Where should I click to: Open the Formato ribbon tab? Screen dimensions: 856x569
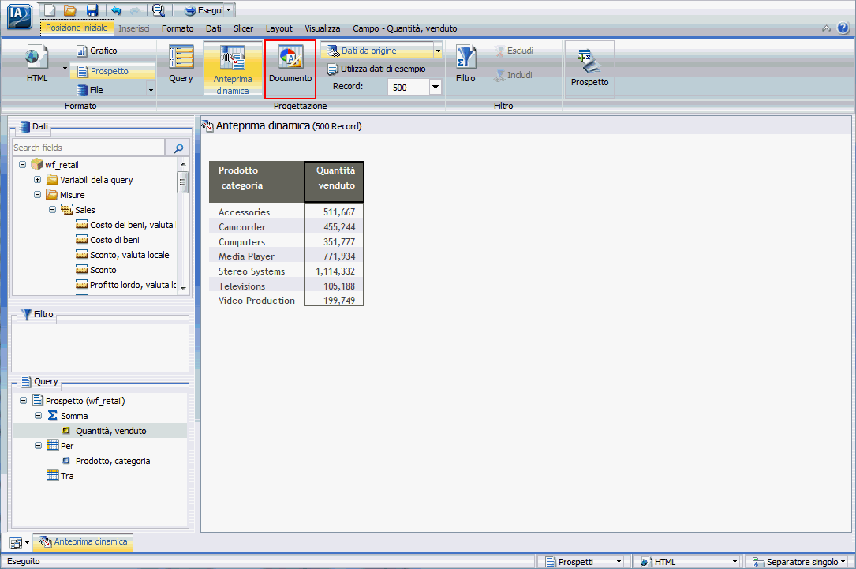tap(178, 28)
